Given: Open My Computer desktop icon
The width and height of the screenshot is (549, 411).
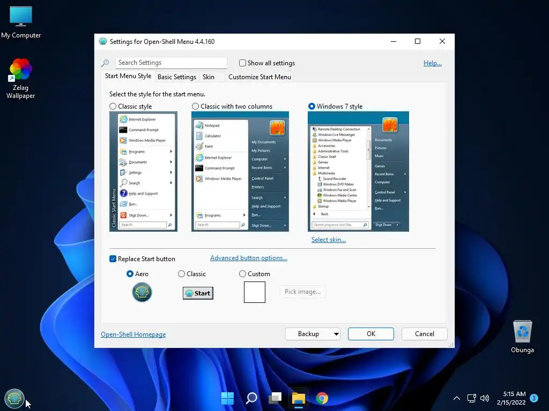Looking at the screenshot, I should tap(21, 22).
